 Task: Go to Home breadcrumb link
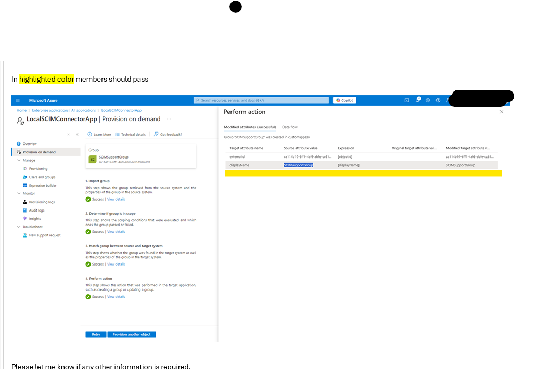pos(21,110)
